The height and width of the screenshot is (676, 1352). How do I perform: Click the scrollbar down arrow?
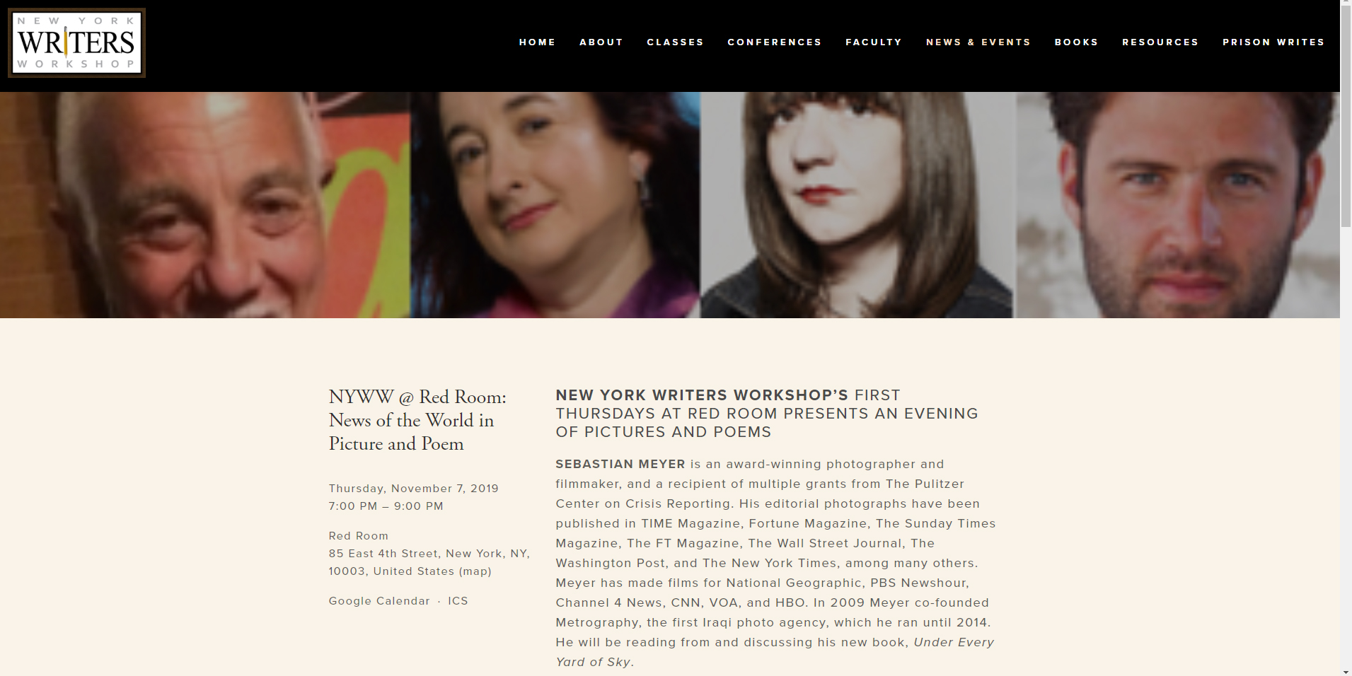(x=1346, y=670)
